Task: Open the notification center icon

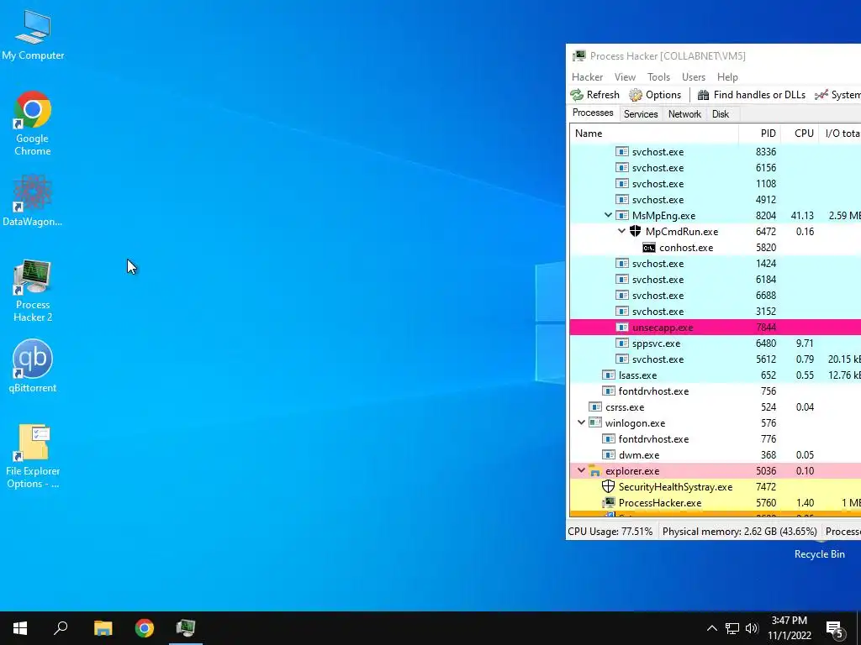Action: pos(835,628)
